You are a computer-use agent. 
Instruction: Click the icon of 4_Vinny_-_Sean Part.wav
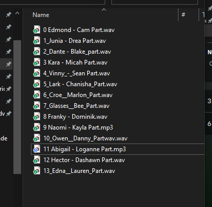pos(37,73)
